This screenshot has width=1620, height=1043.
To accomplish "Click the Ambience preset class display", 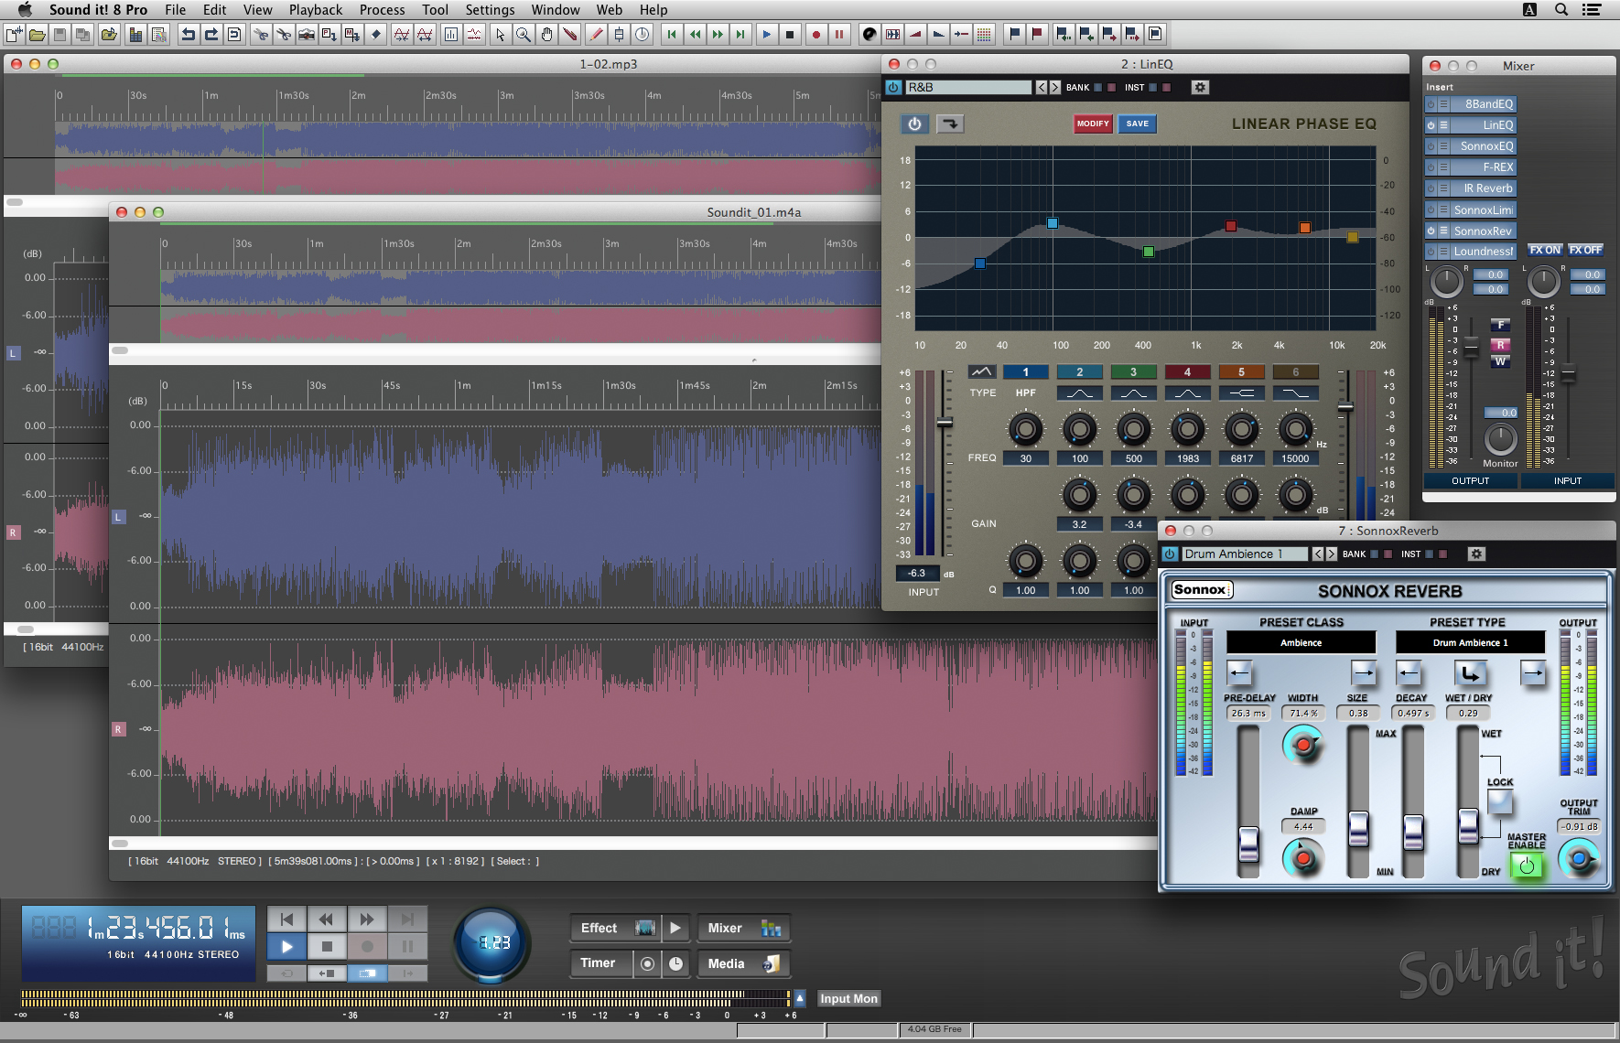I will [1301, 643].
